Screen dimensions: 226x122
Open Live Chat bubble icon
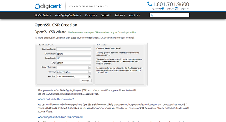176,9
